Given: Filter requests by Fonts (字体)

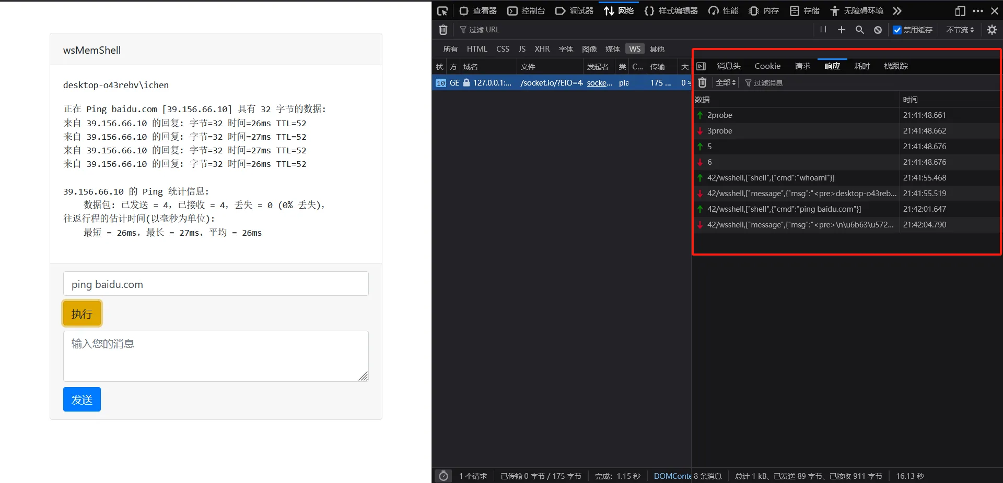Looking at the screenshot, I should click(x=566, y=49).
